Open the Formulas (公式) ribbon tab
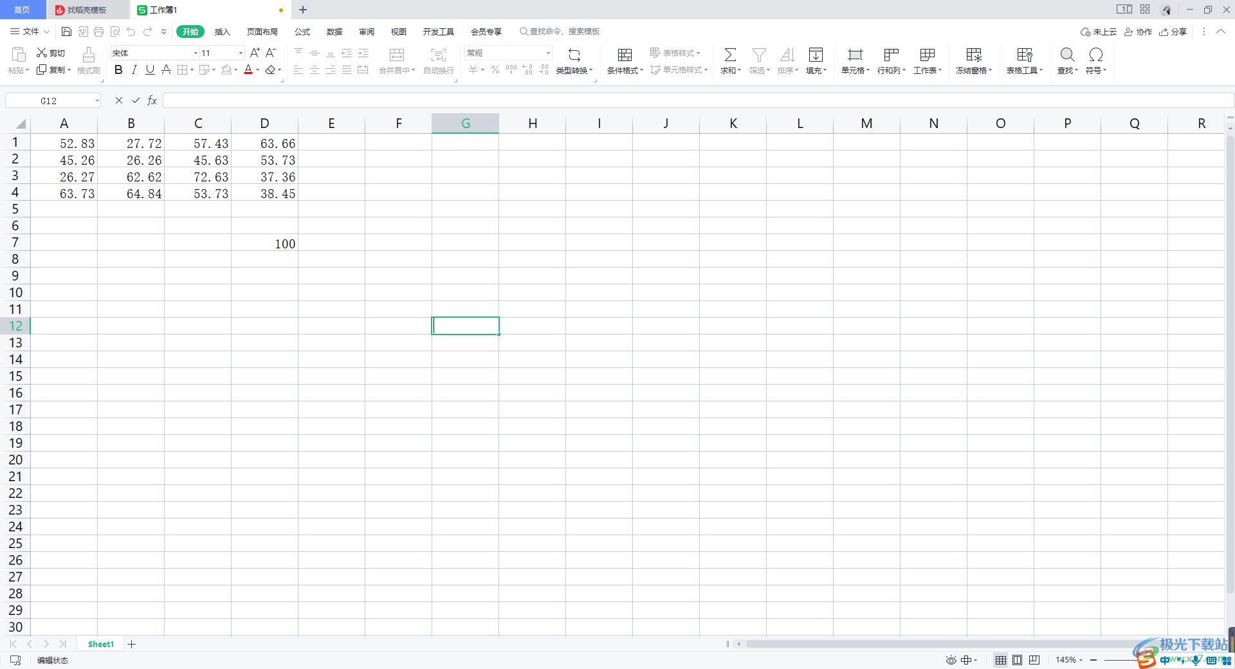This screenshot has height=669, width=1235. pyautogui.click(x=302, y=32)
